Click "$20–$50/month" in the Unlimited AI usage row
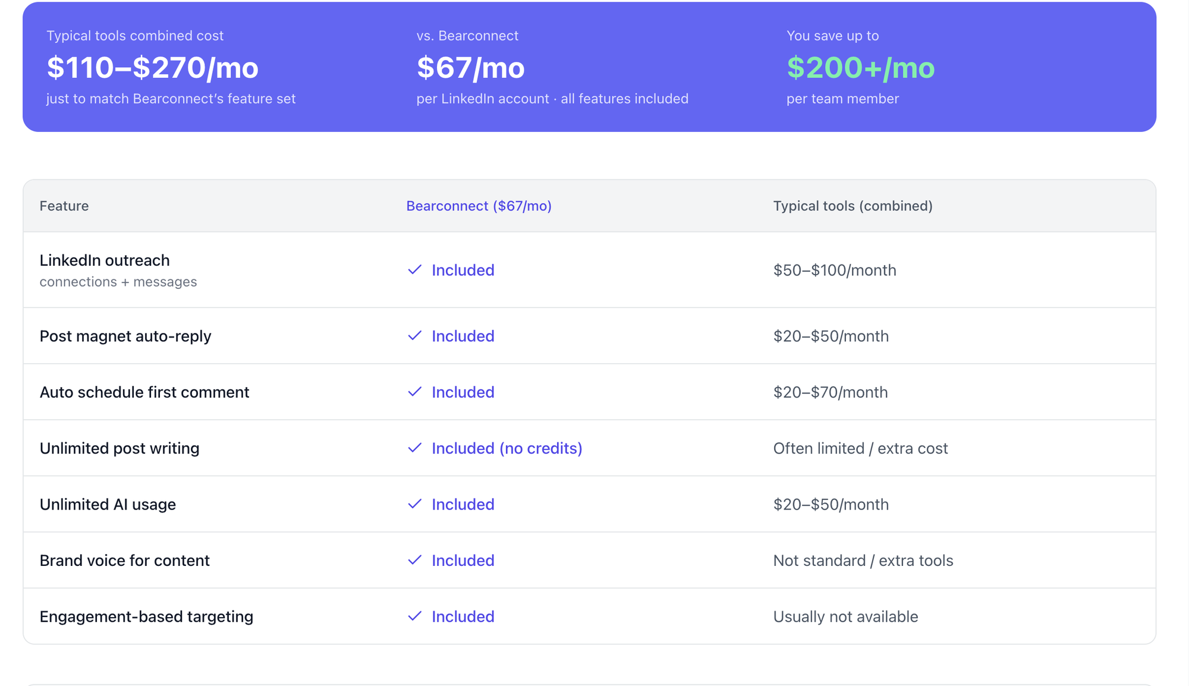This screenshot has height=686, width=1189. (831, 504)
